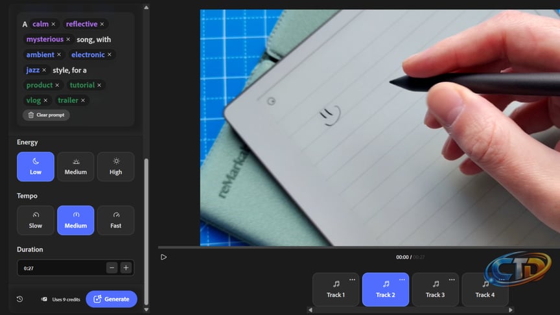Set Tempo to Slow
The image size is (560, 315).
(36, 220)
